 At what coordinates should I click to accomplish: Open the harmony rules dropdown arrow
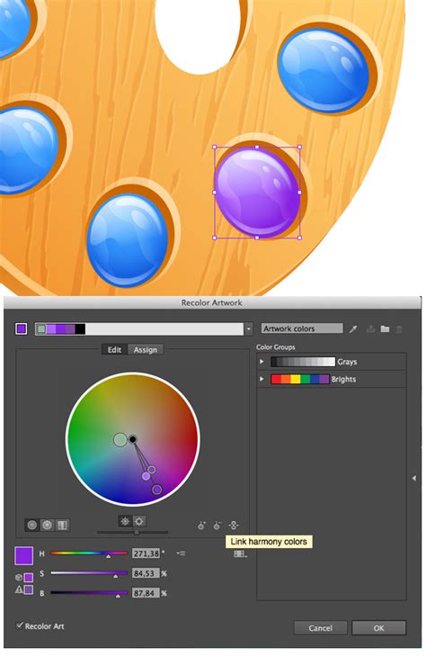[248, 328]
